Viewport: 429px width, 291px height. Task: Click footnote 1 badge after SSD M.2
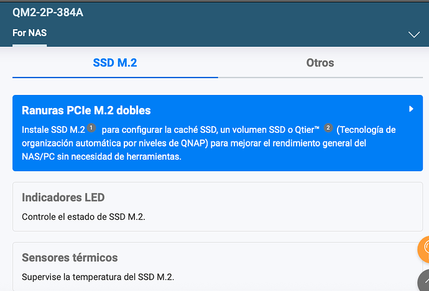(x=91, y=128)
